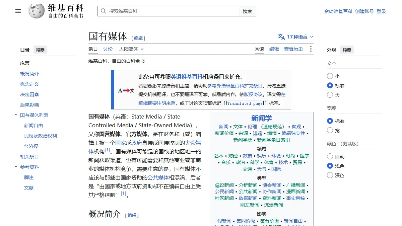Click the magnifier icon in search box

[103, 11]
